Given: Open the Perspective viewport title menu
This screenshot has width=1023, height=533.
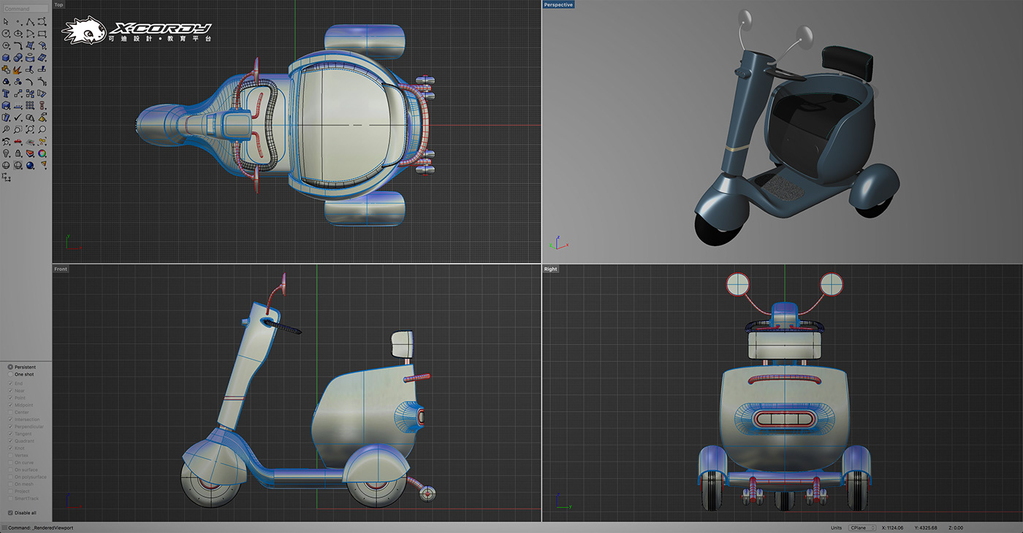Looking at the screenshot, I should 558,4.
